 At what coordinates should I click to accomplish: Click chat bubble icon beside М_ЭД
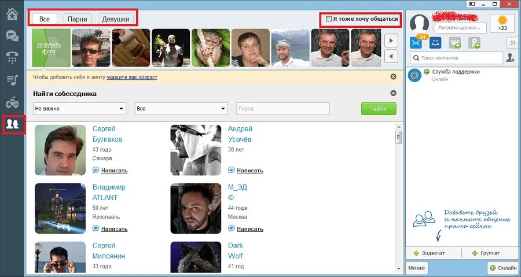(231, 228)
